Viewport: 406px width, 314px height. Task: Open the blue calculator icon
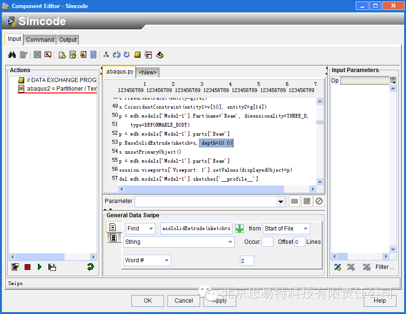pyautogui.click(x=93, y=55)
